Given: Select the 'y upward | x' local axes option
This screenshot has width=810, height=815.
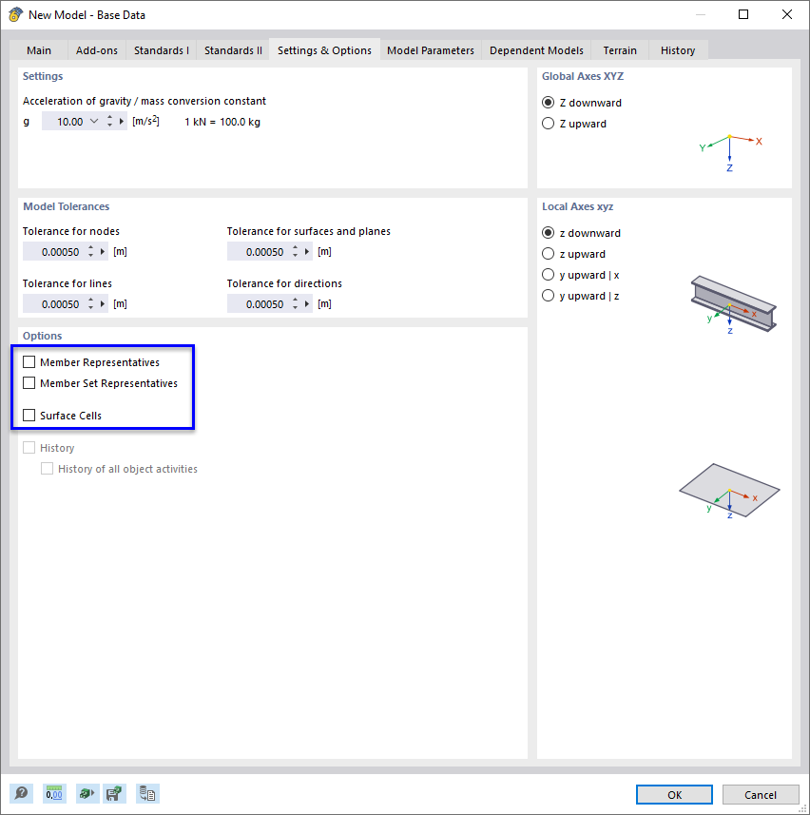Looking at the screenshot, I should [548, 274].
